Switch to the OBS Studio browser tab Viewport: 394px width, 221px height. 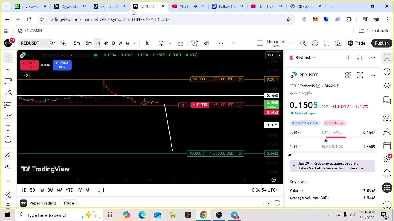305,6
